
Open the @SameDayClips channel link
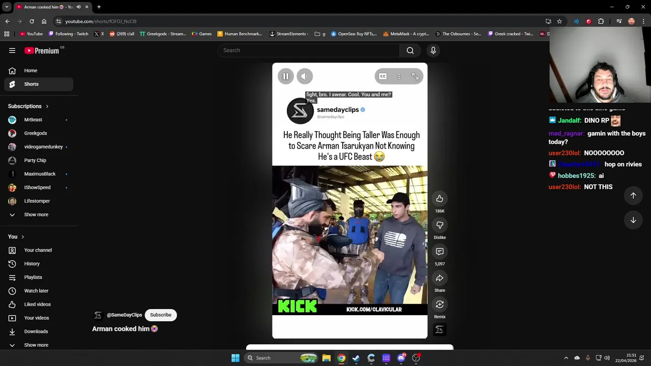(124, 315)
